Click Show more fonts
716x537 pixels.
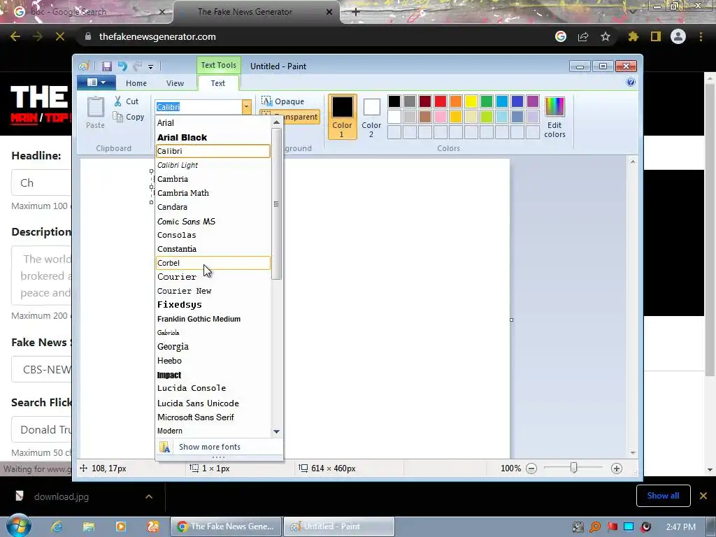point(219,447)
